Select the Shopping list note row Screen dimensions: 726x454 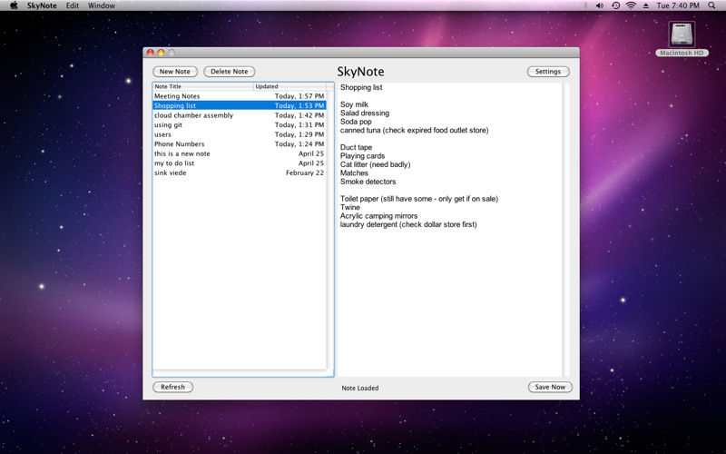pyautogui.click(x=240, y=105)
